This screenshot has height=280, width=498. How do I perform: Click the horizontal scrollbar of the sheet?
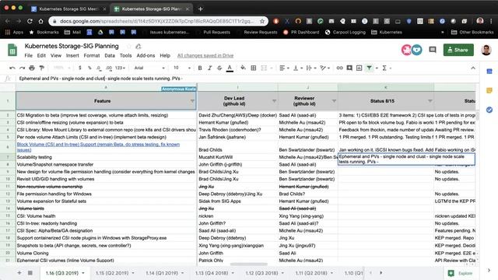(249, 264)
